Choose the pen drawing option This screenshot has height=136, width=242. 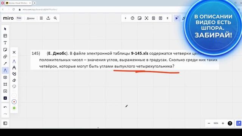[x=14, y=61]
